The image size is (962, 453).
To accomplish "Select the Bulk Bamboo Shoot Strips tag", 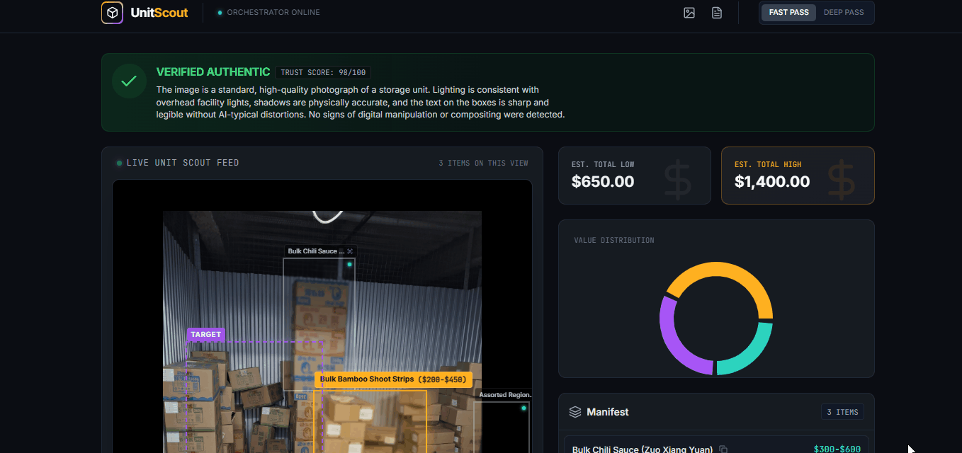I will (393, 379).
